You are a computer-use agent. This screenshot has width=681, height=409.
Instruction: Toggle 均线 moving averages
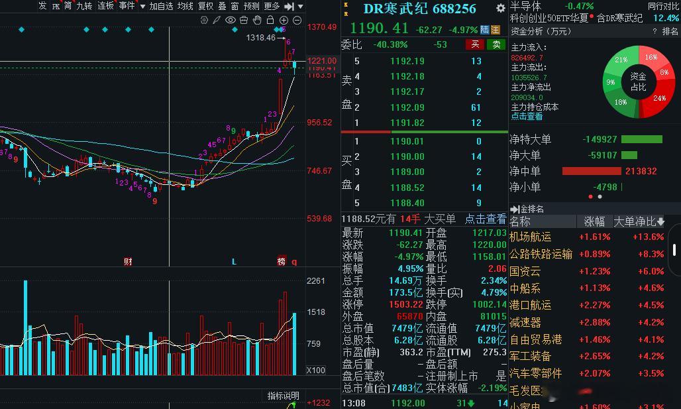(185, 6)
